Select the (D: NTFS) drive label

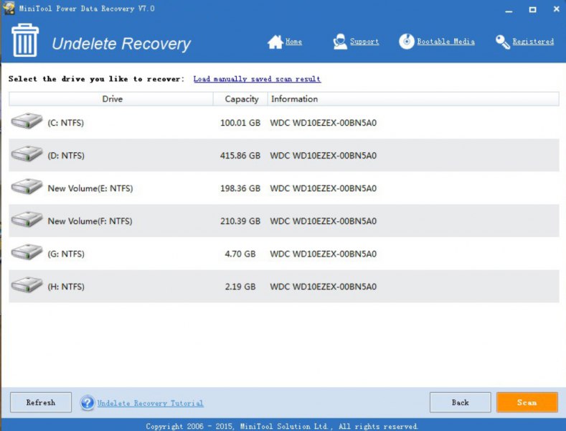pyautogui.click(x=66, y=155)
